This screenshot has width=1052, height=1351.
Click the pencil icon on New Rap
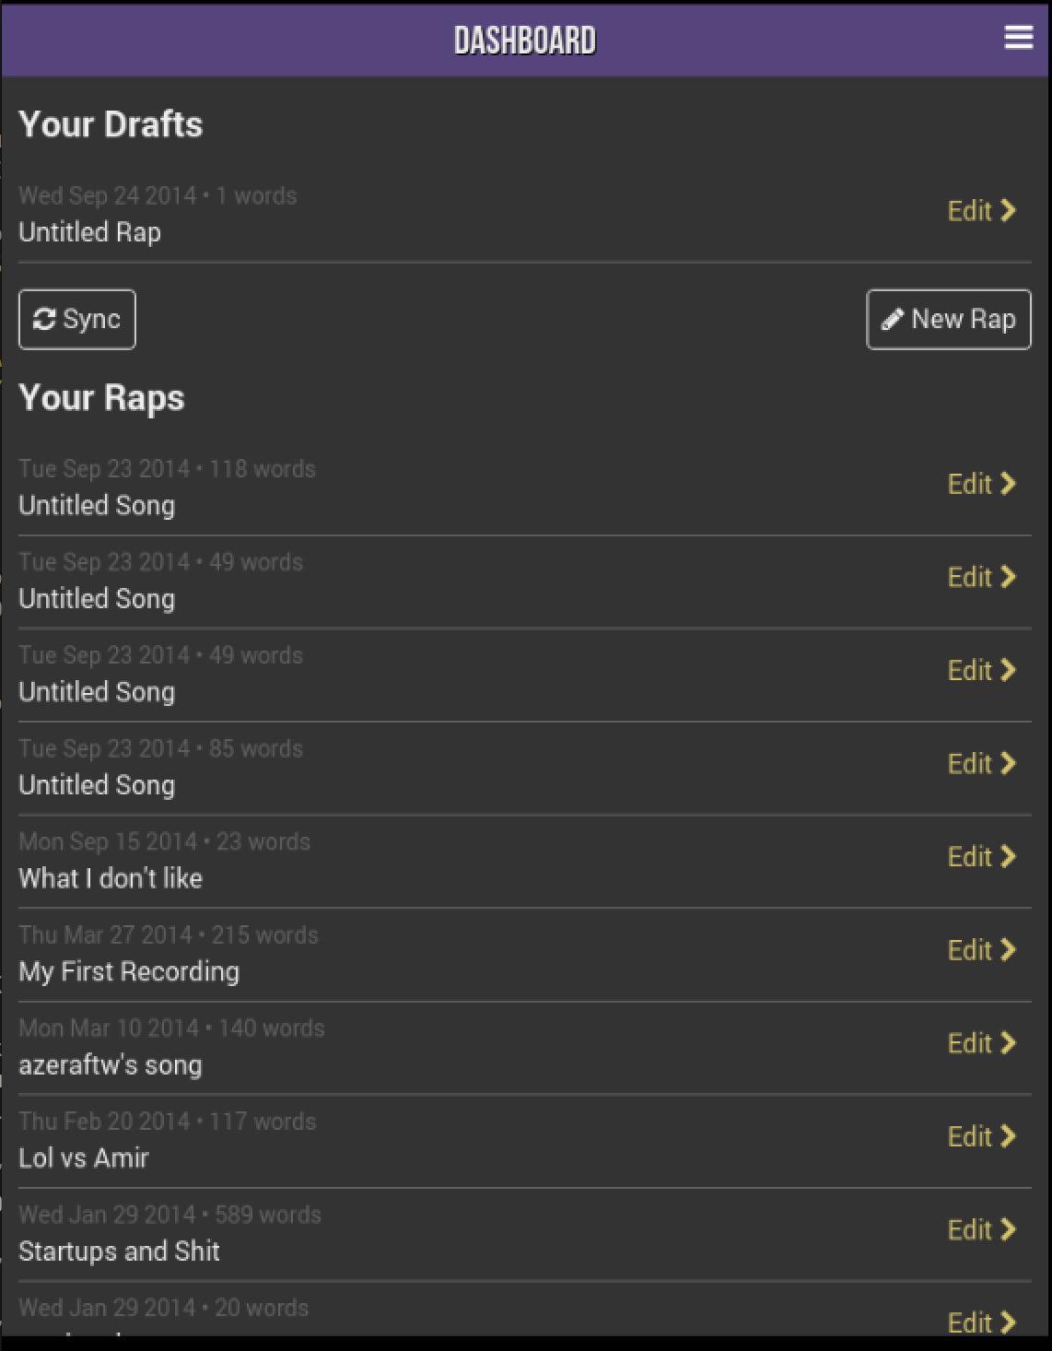point(892,319)
